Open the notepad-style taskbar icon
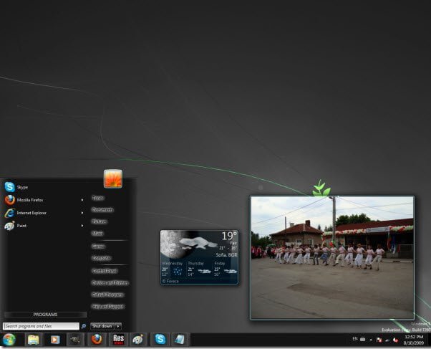Image resolution: width=431 pixels, height=349 pixels. click(180, 340)
